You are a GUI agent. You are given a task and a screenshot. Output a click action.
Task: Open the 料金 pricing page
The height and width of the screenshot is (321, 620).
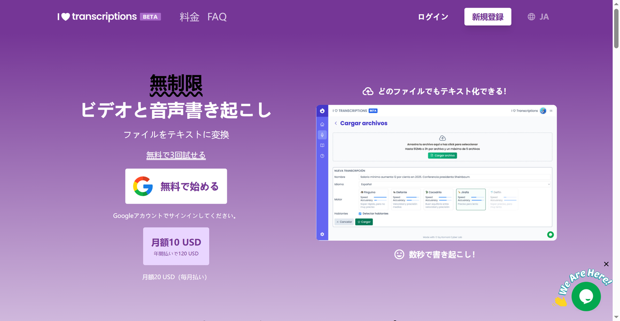(x=189, y=17)
